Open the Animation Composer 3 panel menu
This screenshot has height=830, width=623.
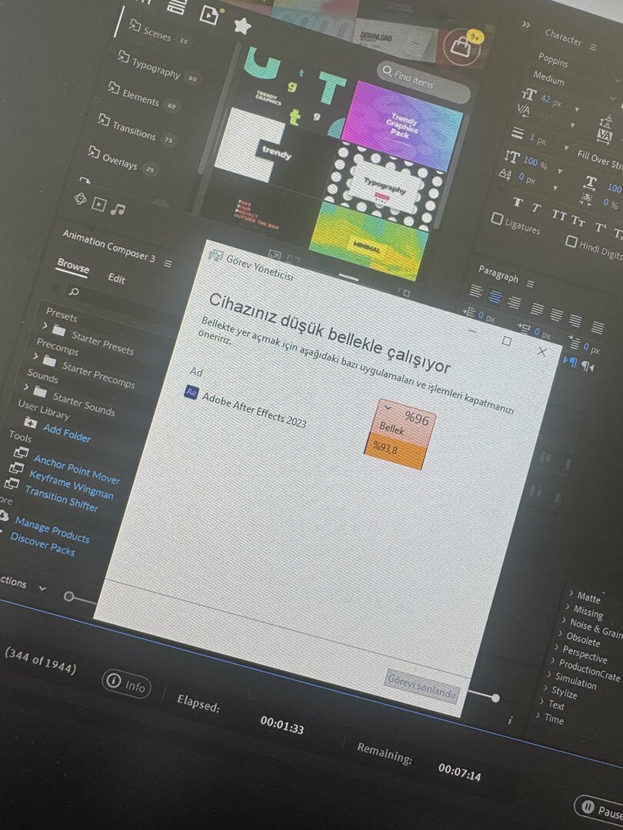(168, 263)
